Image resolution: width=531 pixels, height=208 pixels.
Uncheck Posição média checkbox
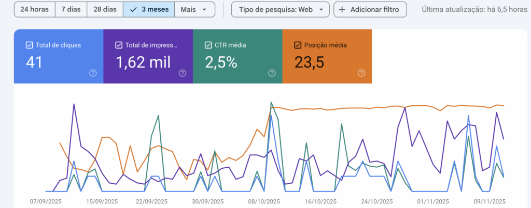(x=298, y=45)
